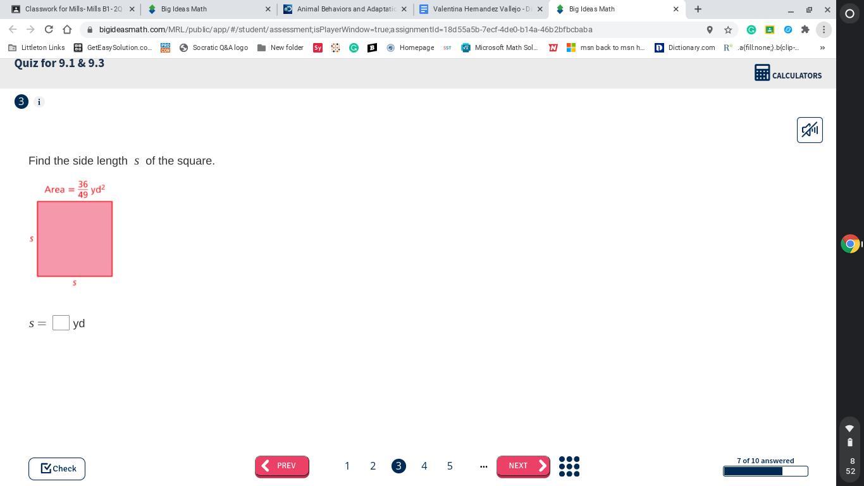Open the New folder bookmark
The image size is (864, 486).
click(x=280, y=47)
